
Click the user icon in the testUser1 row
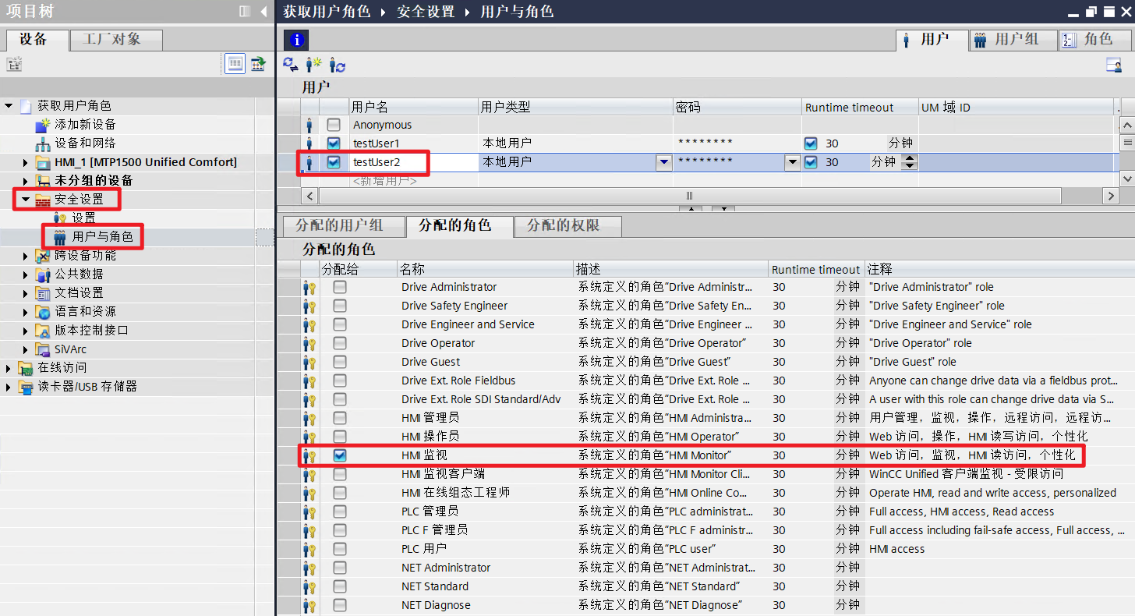(309, 143)
